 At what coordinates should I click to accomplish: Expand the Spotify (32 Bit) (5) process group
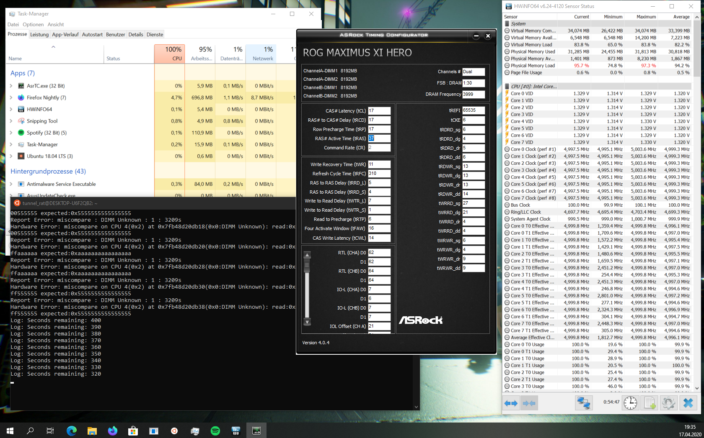click(x=11, y=133)
